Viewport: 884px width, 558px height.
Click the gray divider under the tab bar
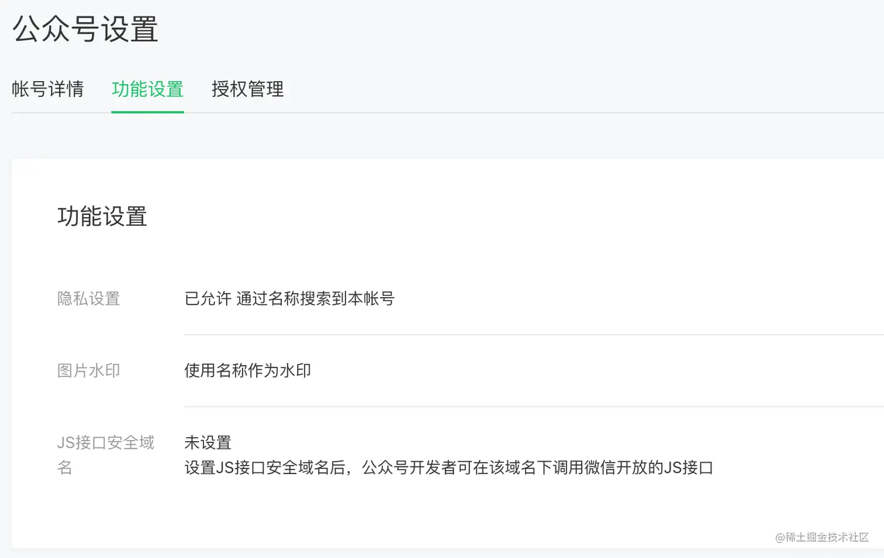point(526,113)
